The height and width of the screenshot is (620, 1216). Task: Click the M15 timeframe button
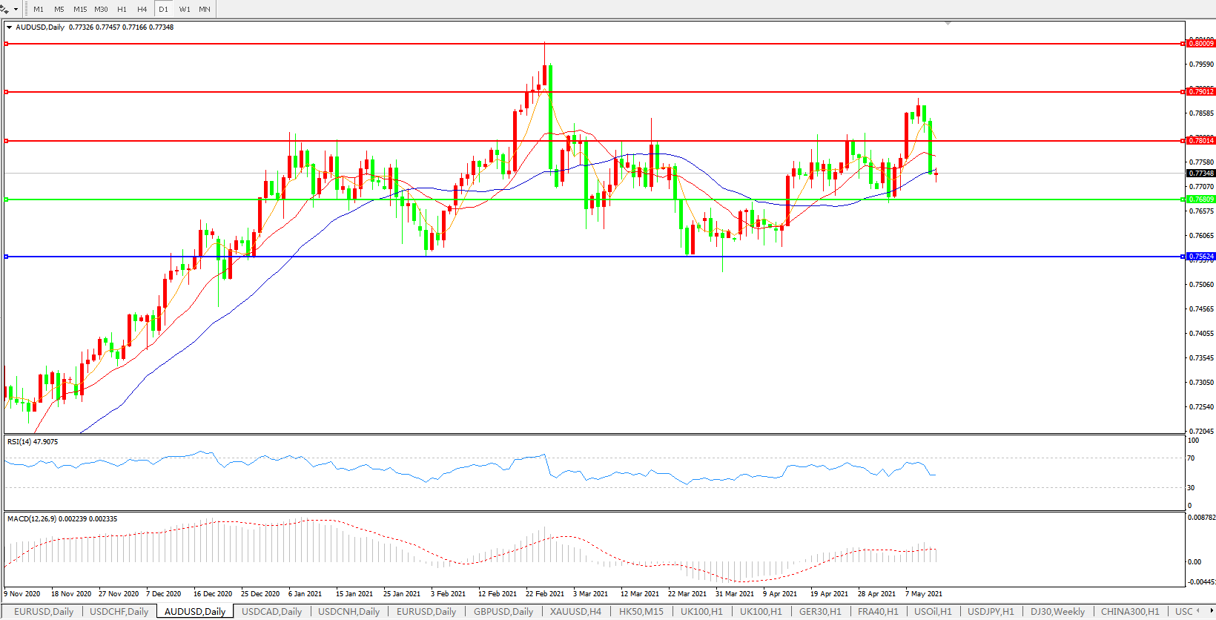tap(80, 9)
